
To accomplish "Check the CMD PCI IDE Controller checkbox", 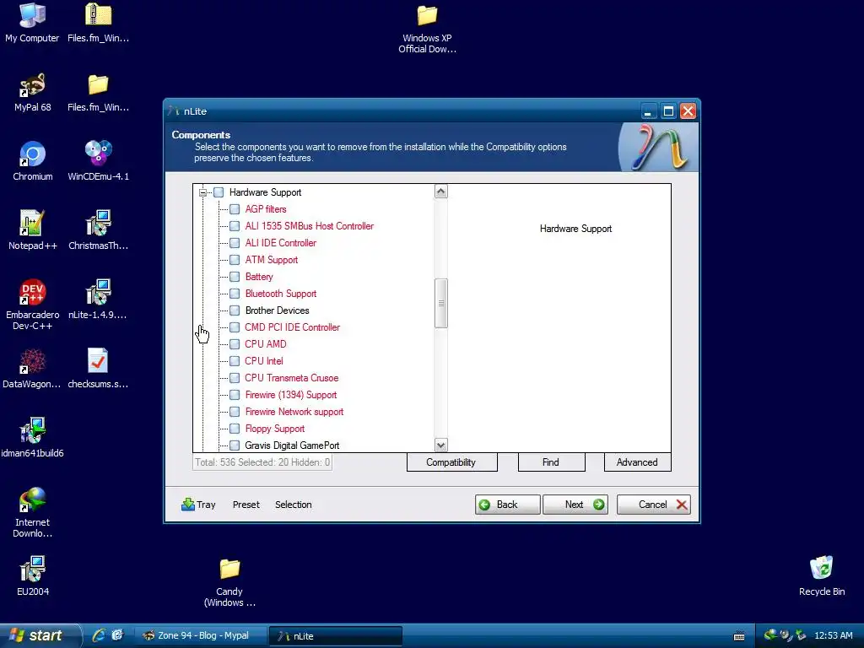I will coord(235,327).
